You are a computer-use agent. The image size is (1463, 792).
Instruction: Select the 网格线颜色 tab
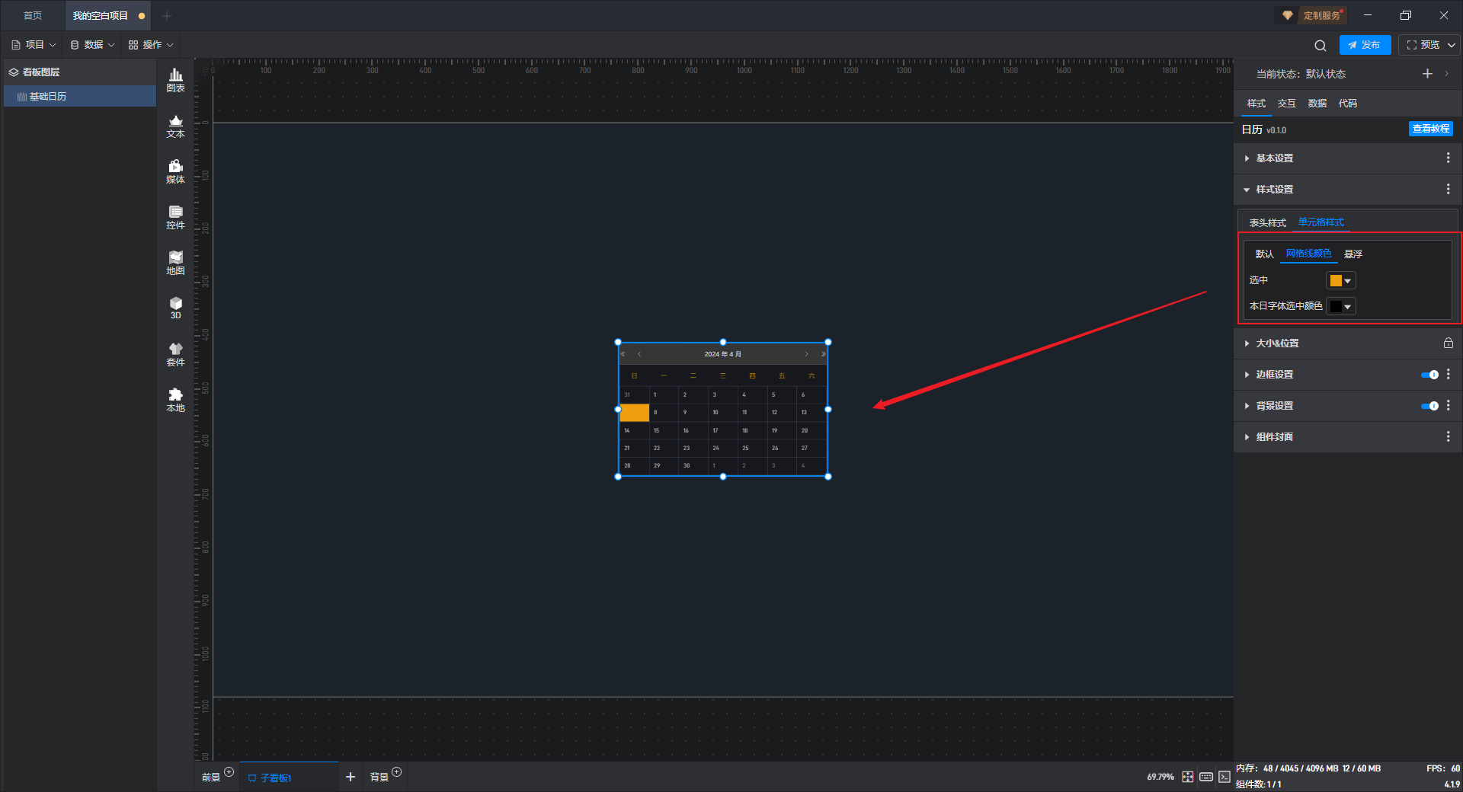click(x=1308, y=254)
